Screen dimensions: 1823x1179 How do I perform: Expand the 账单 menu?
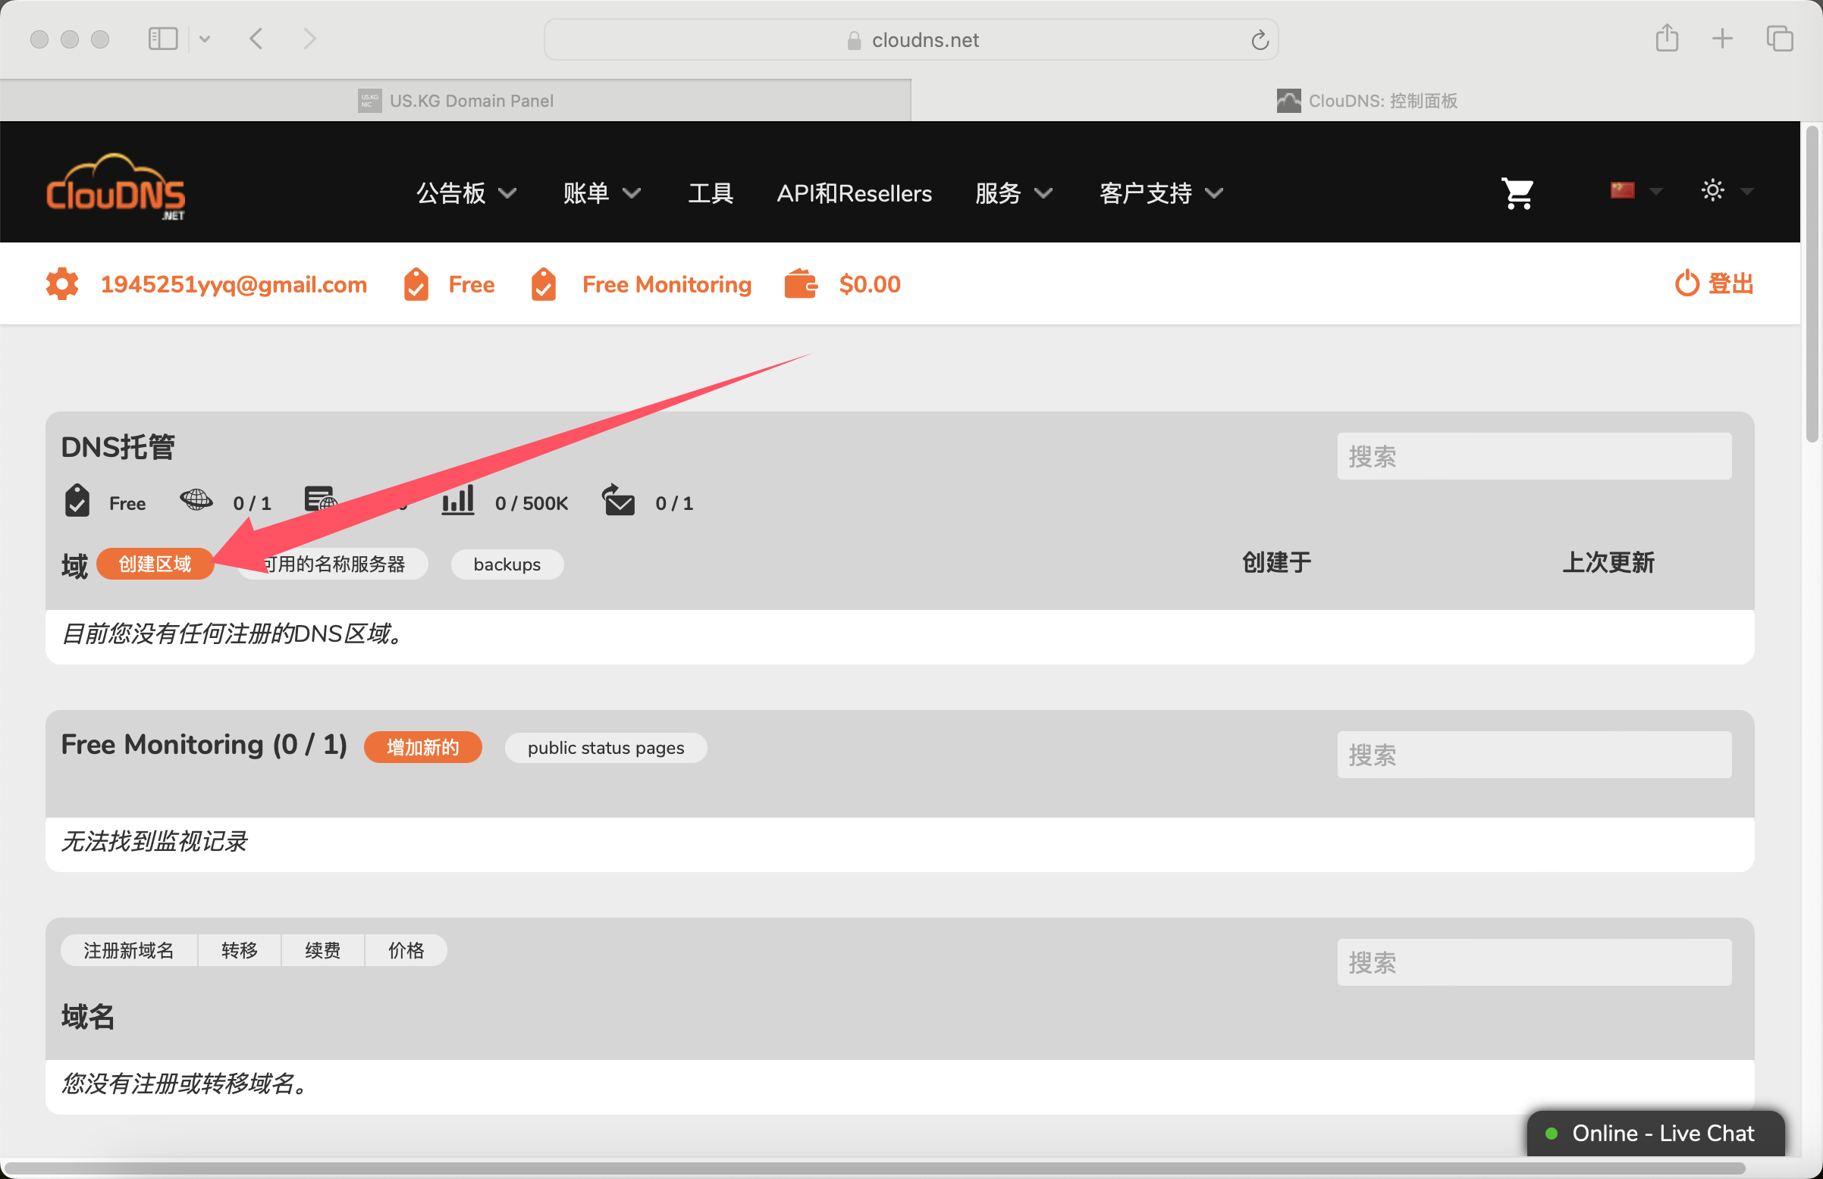click(601, 193)
